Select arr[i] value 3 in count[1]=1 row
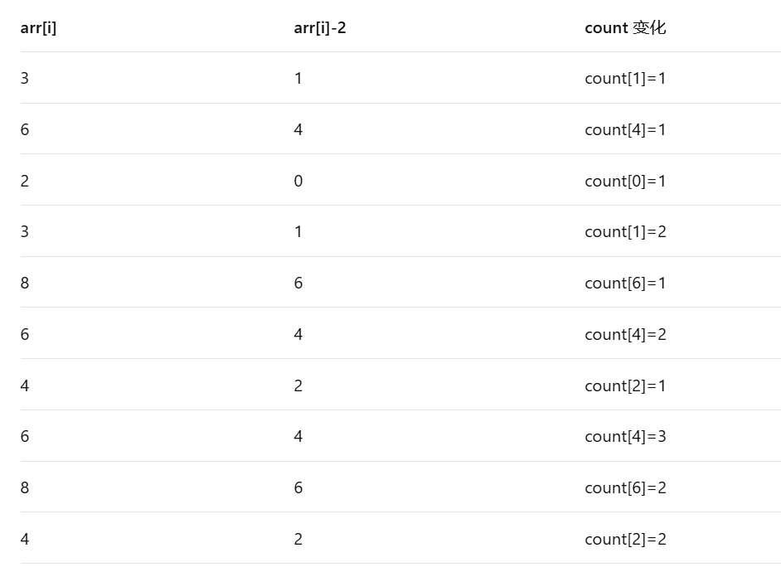Image resolution: width=781 pixels, height=572 pixels. tap(24, 78)
